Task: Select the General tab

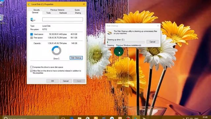Action: coord(35,13)
